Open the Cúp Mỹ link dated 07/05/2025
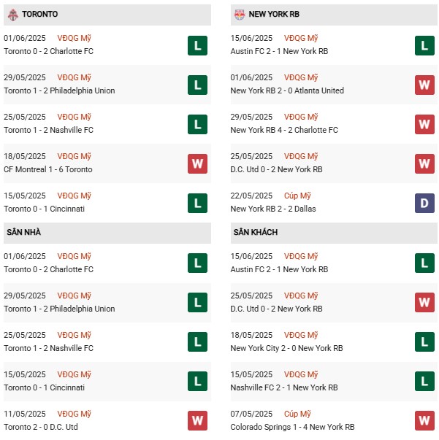Viewport: 439px width, 440px height. click(x=297, y=414)
